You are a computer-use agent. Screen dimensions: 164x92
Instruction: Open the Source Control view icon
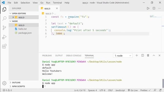tap(4, 28)
